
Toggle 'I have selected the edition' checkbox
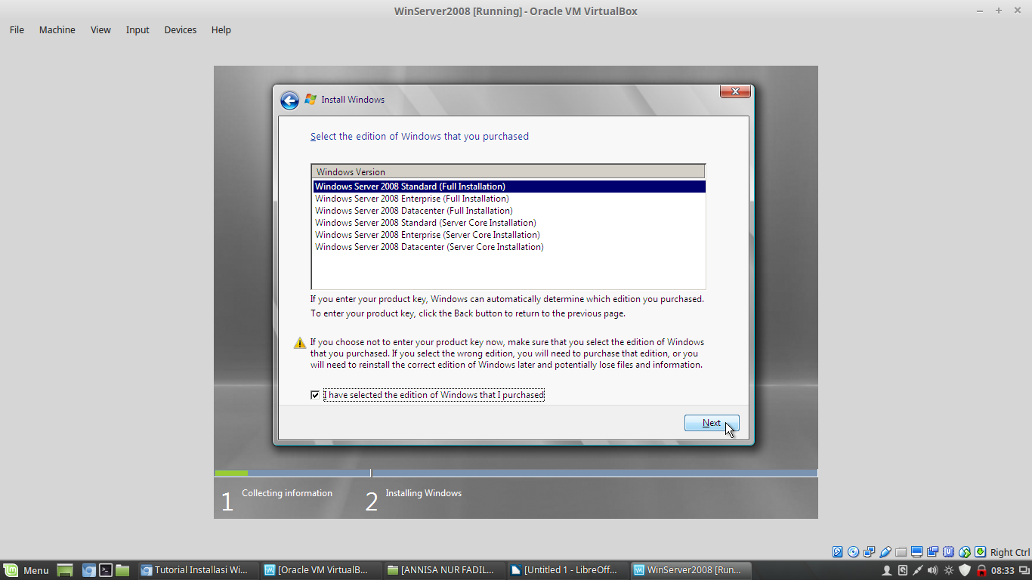pyautogui.click(x=315, y=395)
